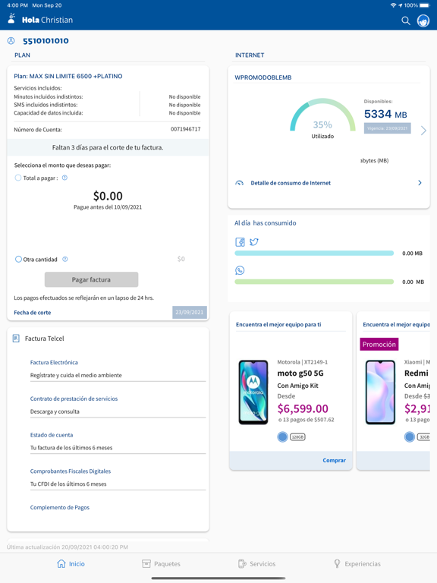Switch to the Inicio tab

point(71,564)
